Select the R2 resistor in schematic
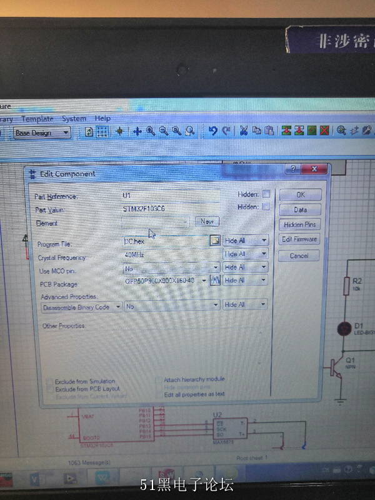This screenshot has width=375, height=500. [346, 286]
